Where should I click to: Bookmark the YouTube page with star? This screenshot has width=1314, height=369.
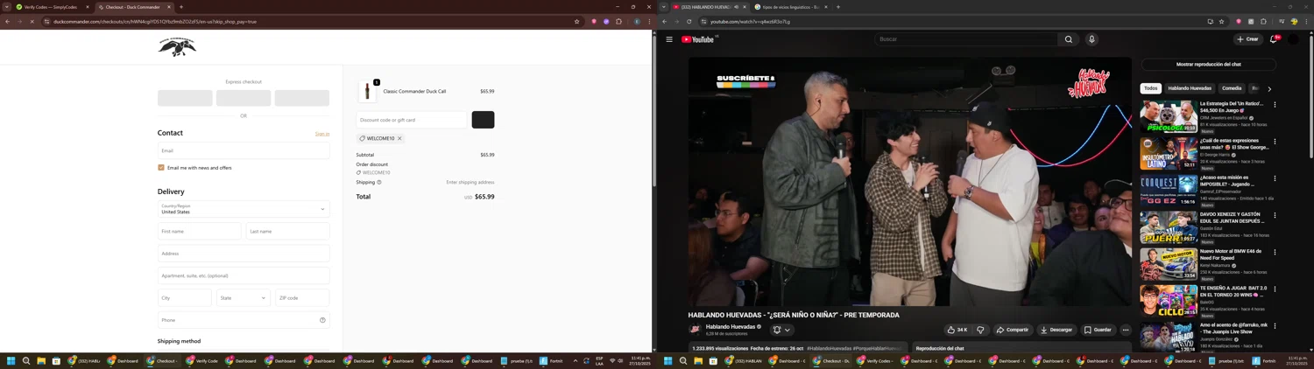(1222, 22)
